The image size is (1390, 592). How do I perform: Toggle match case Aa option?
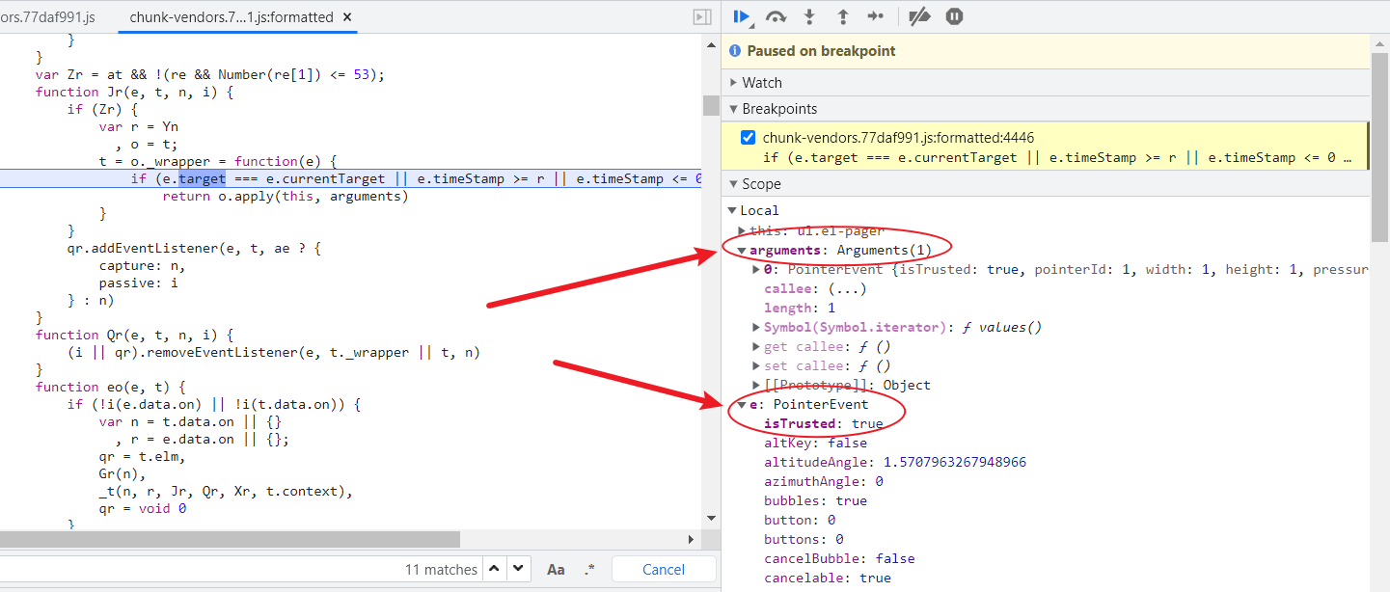(556, 569)
